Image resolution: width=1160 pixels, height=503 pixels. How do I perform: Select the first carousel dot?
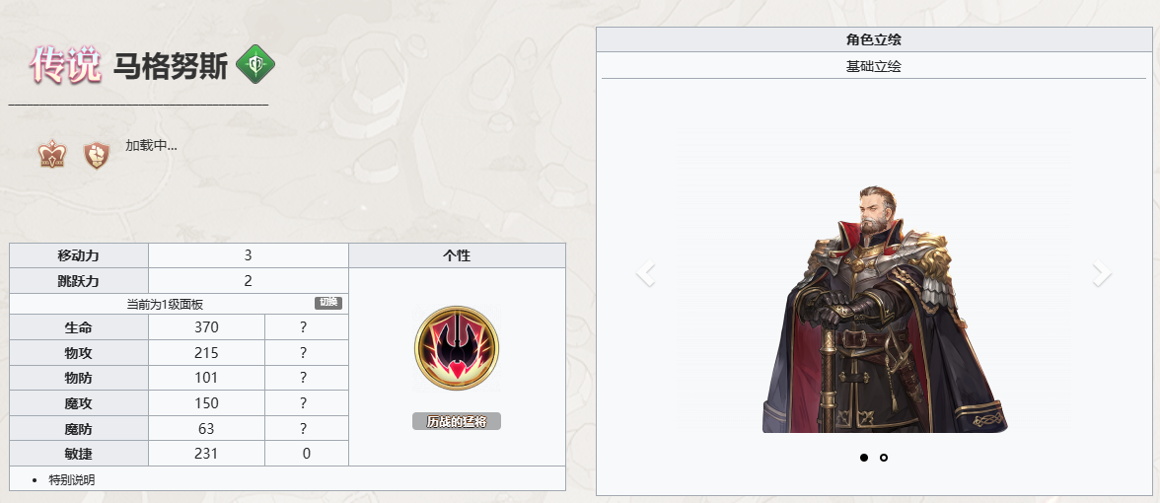pyautogui.click(x=864, y=458)
